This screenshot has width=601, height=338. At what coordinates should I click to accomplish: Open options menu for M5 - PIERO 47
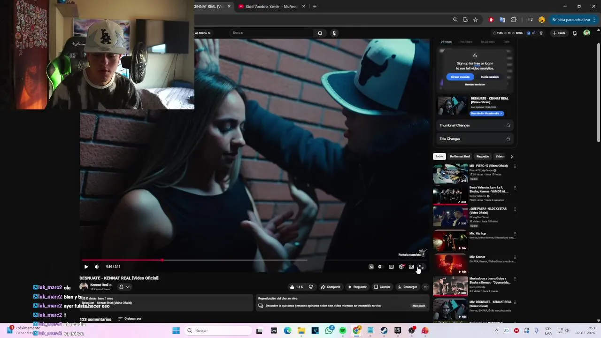[515, 166]
